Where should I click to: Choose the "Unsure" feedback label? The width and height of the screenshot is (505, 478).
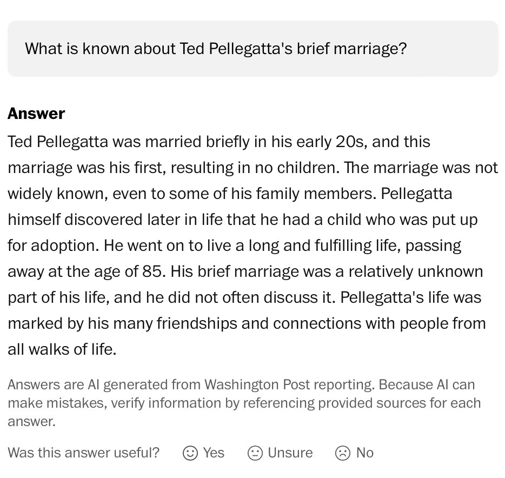[x=290, y=453]
